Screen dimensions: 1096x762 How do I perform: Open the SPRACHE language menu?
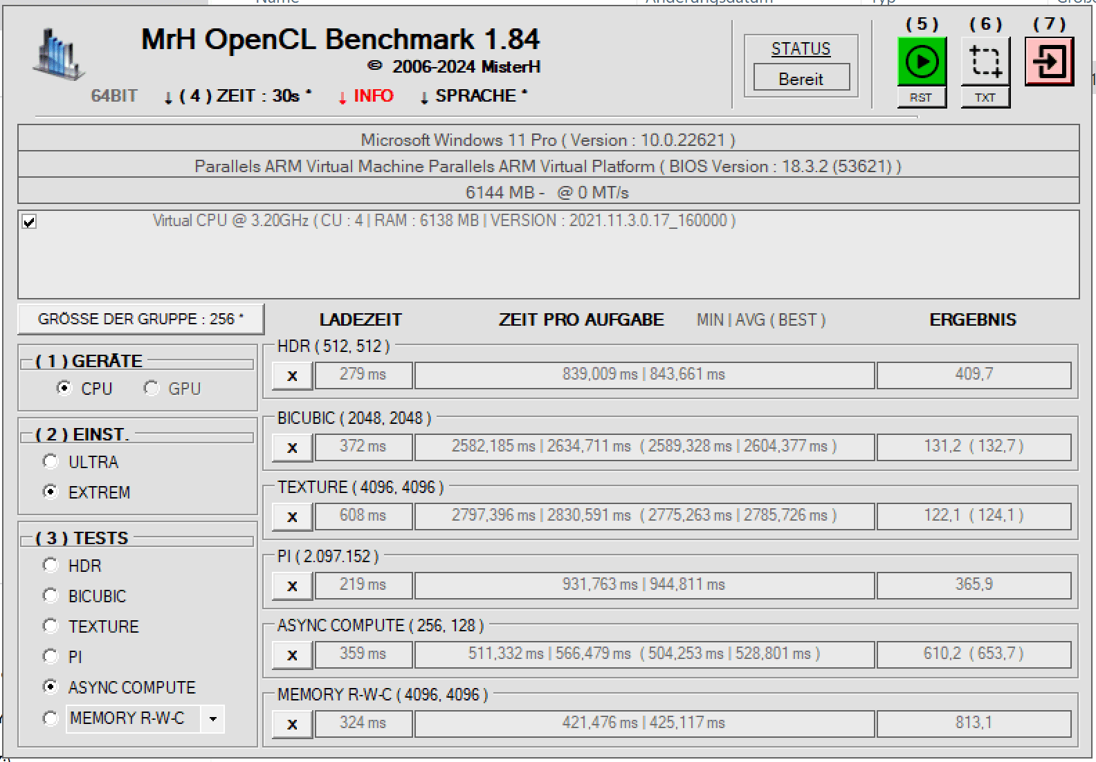tap(474, 96)
